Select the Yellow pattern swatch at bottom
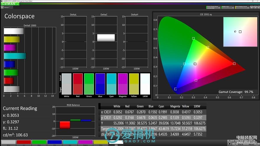This screenshot has height=146, width=260. pyautogui.click(x=100, y=142)
